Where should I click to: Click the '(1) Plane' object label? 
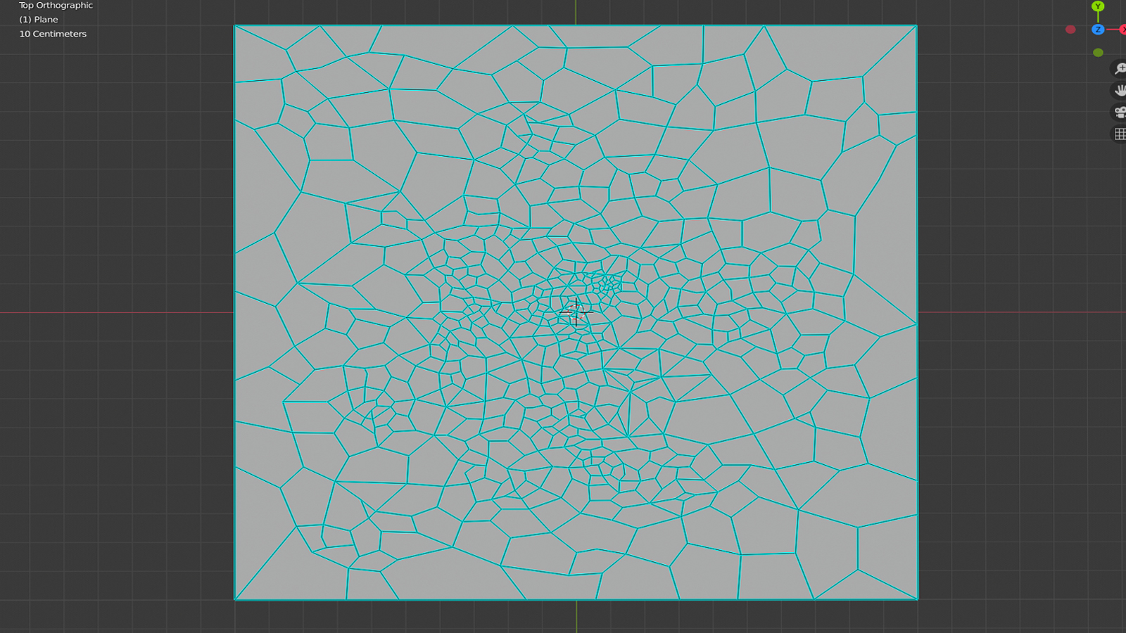39,20
